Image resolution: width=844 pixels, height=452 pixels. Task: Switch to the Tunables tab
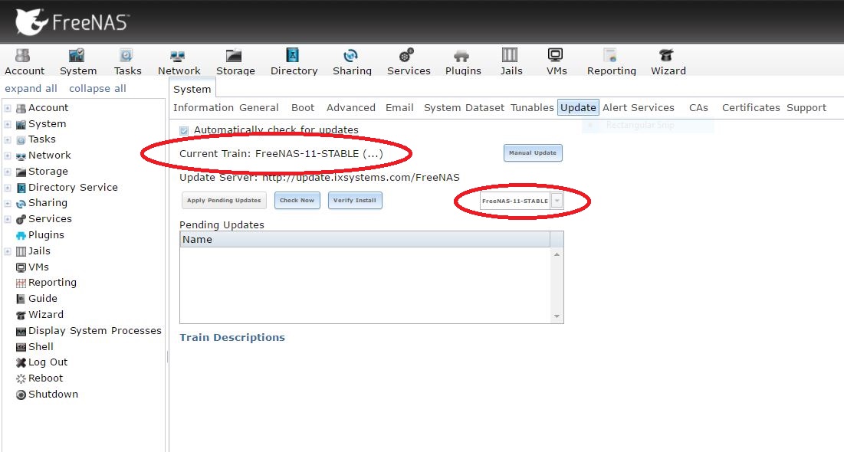pyautogui.click(x=532, y=107)
